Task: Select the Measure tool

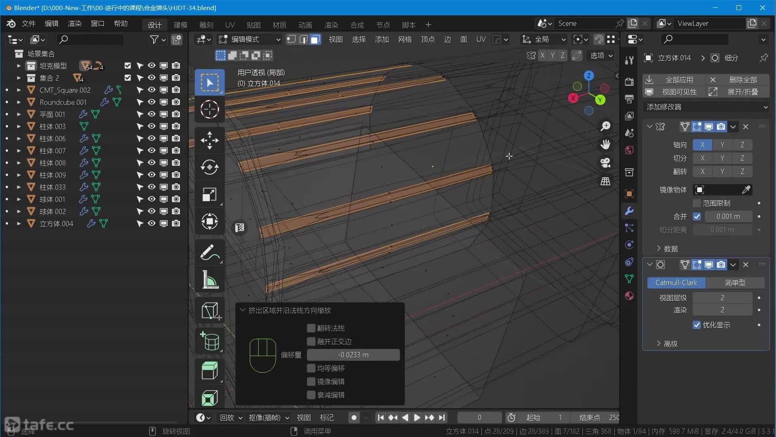Action: [209, 280]
